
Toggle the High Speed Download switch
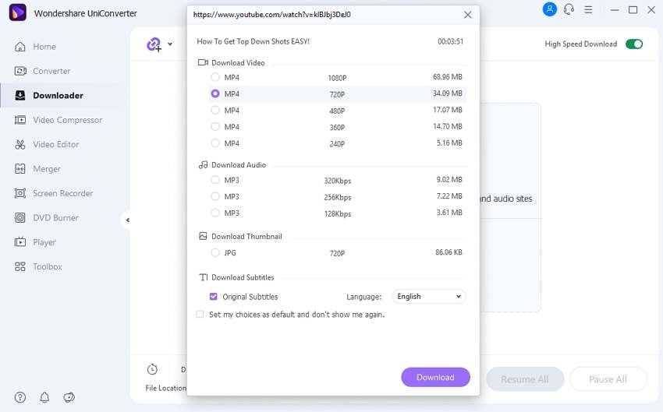633,44
